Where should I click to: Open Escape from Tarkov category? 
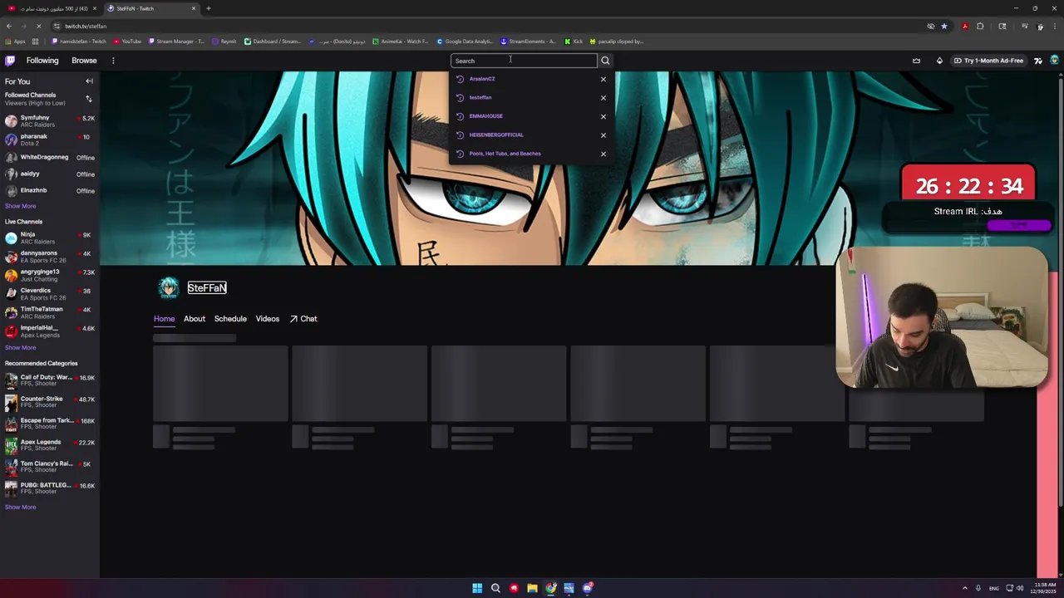(50, 424)
